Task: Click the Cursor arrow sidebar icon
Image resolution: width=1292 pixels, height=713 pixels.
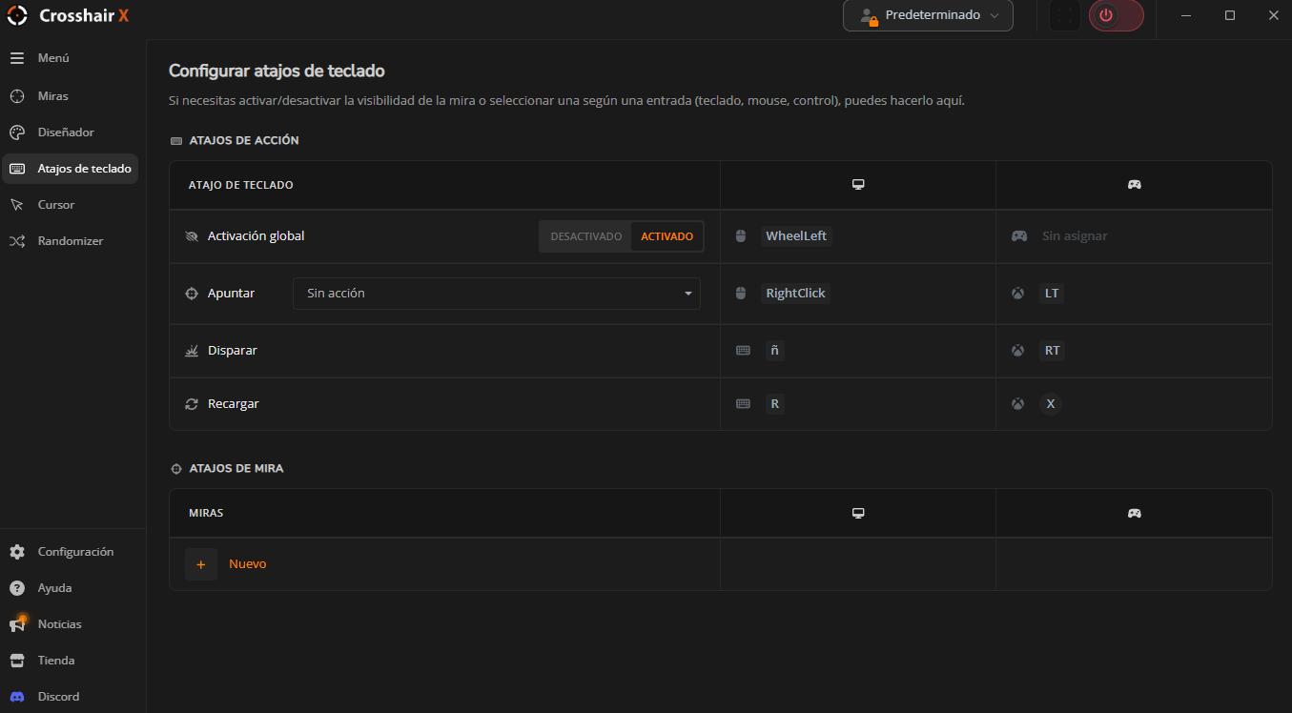Action: tap(17, 205)
